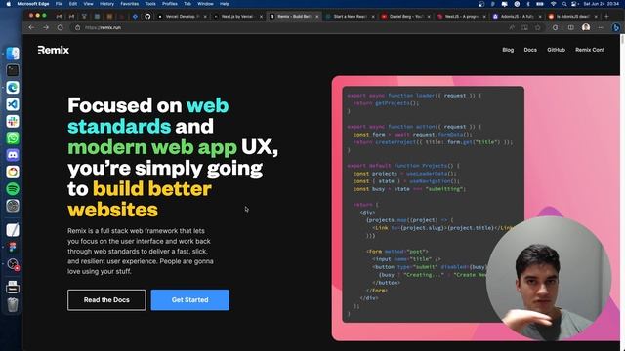Image resolution: width=625 pixels, height=351 pixels.
Task: Switch to the Start a New React tab
Action: pos(350,17)
